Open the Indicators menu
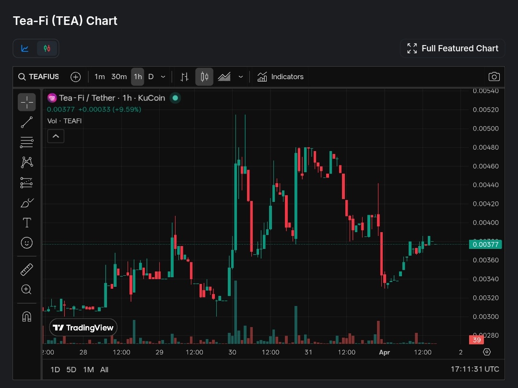Screen dimensions: 518x388 click(281, 77)
